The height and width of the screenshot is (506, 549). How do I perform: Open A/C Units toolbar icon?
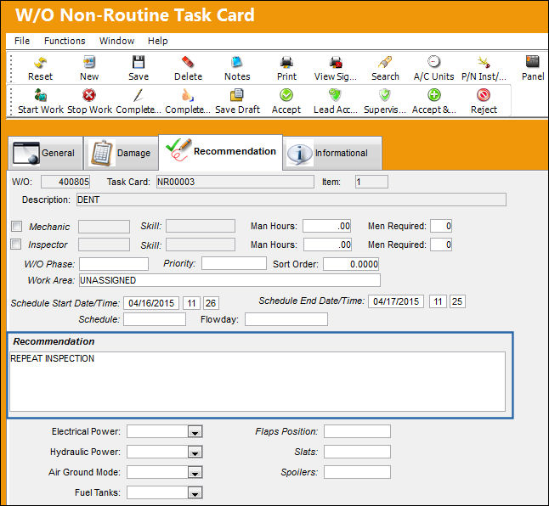(433, 62)
